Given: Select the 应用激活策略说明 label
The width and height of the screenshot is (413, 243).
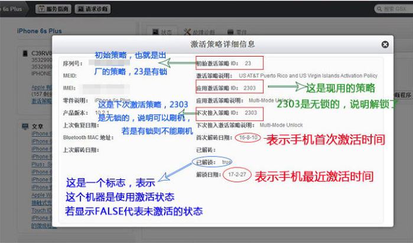Looking at the screenshot, I should click(x=220, y=100).
